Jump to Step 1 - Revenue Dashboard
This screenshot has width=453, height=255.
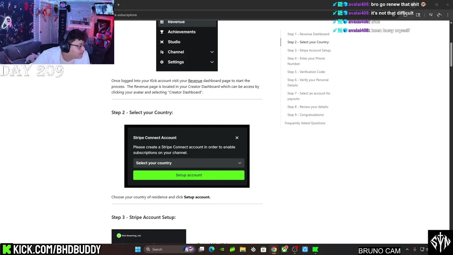tap(308, 34)
